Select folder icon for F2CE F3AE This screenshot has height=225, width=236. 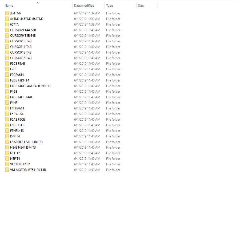pyautogui.click(x=7, y=64)
